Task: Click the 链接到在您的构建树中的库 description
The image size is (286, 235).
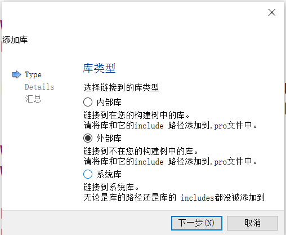Action: click(x=137, y=115)
